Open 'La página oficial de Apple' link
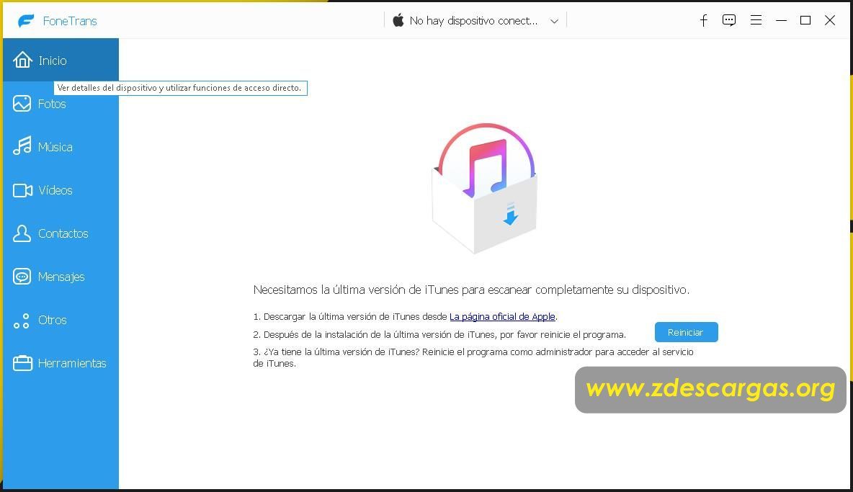Image resolution: width=853 pixels, height=492 pixels. point(502,316)
